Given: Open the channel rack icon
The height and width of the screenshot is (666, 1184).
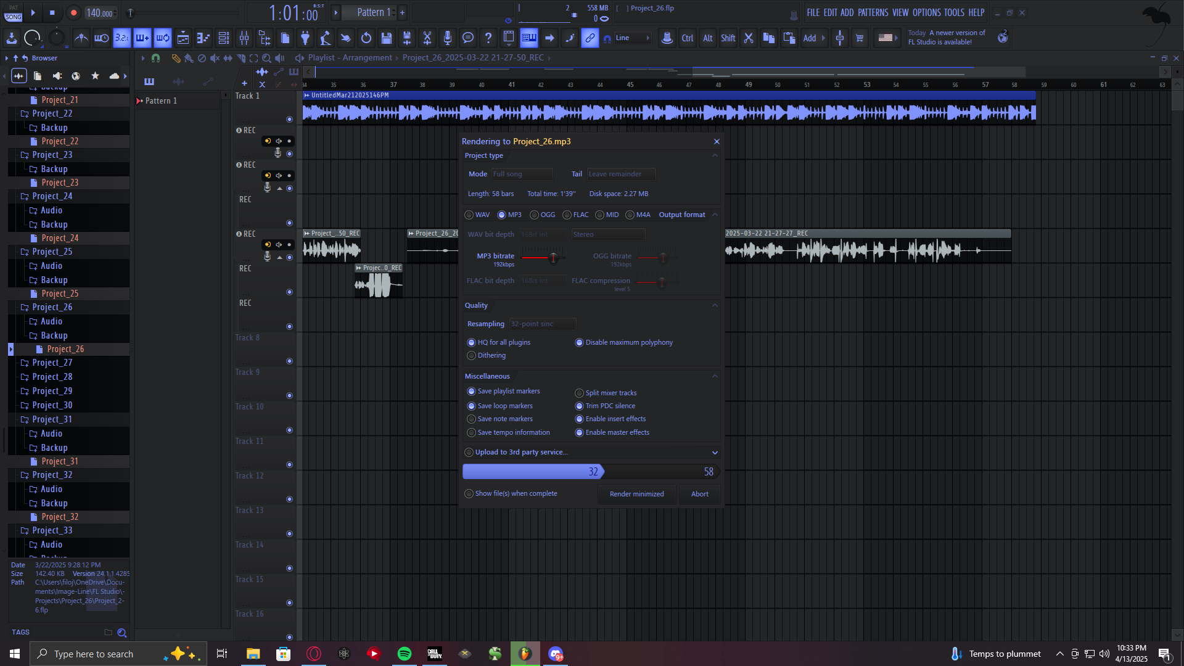Looking at the screenshot, I should tap(224, 38).
